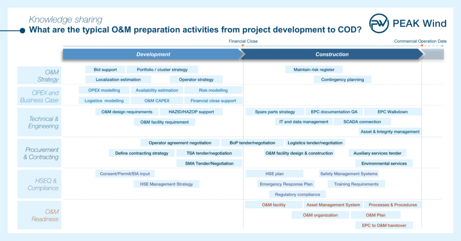Click the HSEQ & Compliance label
The image size is (461, 241).
click(x=40, y=184)
